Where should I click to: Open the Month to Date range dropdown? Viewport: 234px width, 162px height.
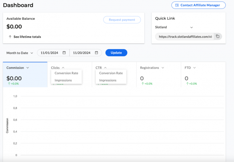[x=20, y=53]
